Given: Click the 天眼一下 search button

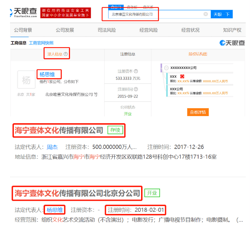Looking at the screenshot, I should (x=222, y=14).
